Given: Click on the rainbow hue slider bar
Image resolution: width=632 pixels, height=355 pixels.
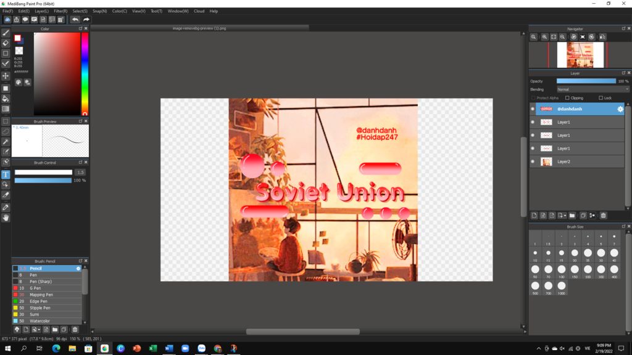Looking at the screenshot, I should click(85, 74).
